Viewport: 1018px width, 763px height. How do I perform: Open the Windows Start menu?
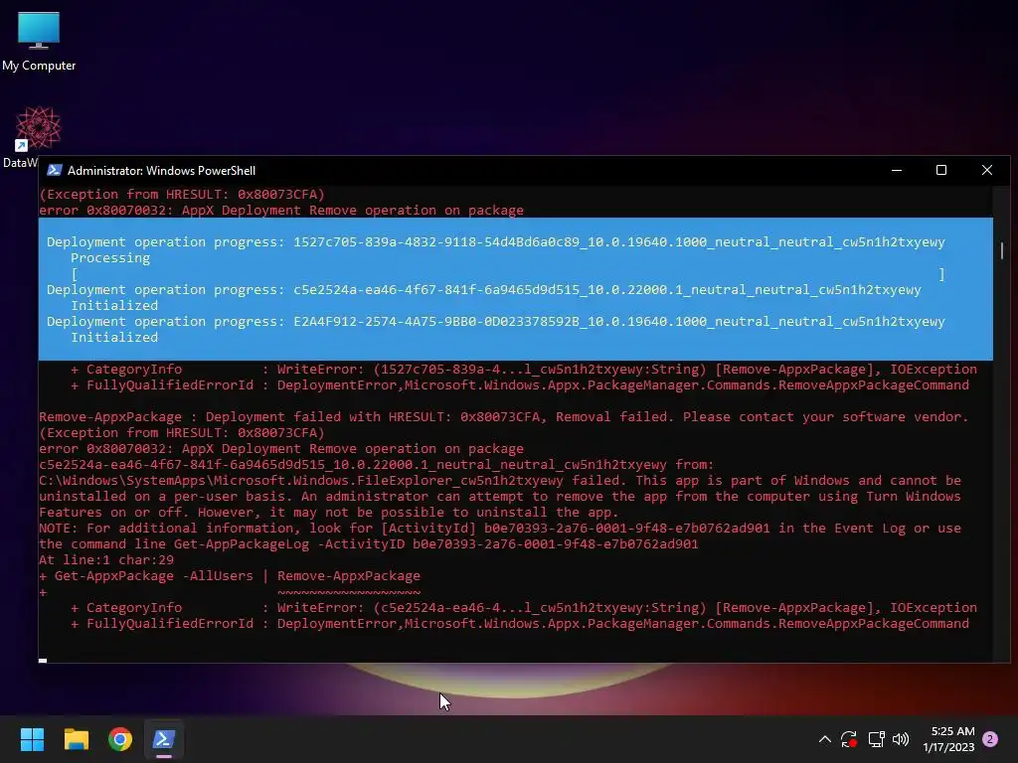(32, 739)
